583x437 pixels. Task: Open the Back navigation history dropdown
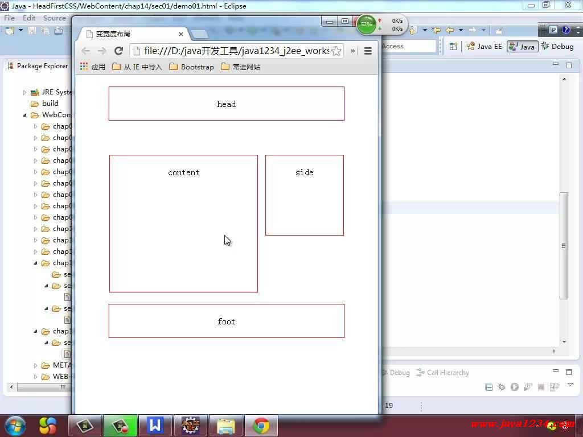click(461, 30)
